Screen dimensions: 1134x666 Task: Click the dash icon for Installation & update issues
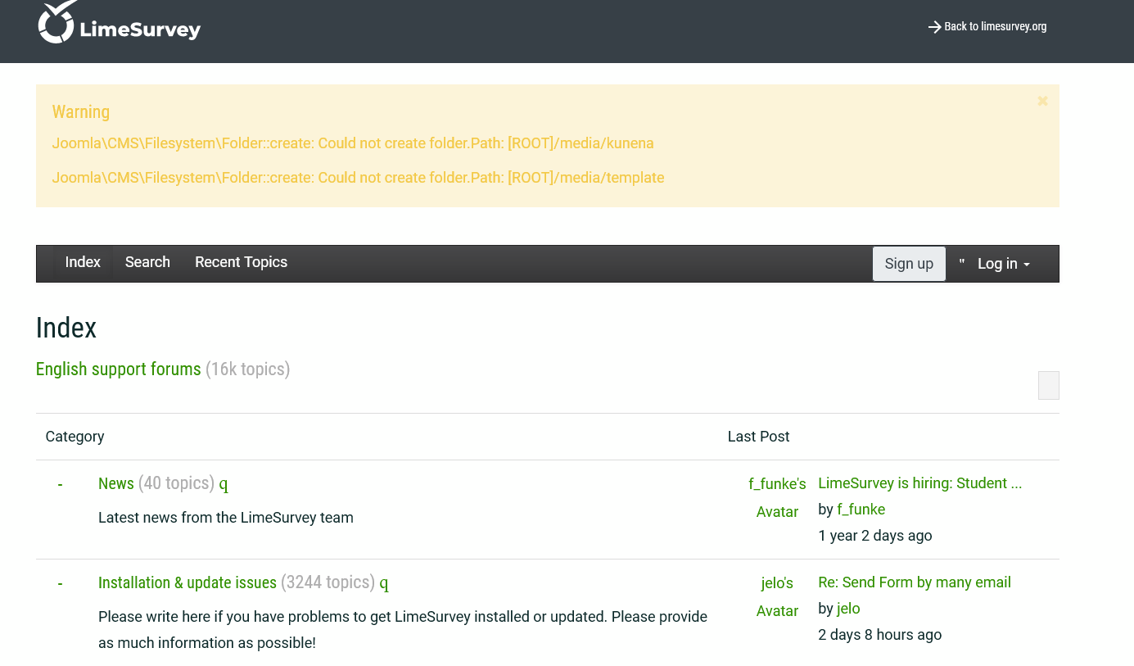coord(60,583)
